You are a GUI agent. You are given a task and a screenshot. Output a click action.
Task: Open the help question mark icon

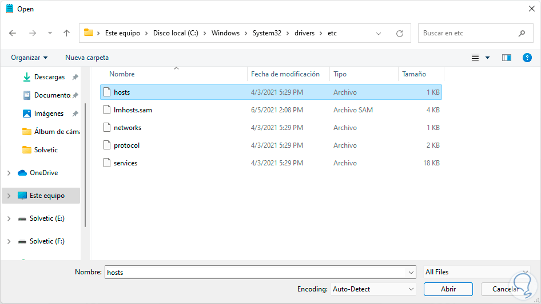527,58
